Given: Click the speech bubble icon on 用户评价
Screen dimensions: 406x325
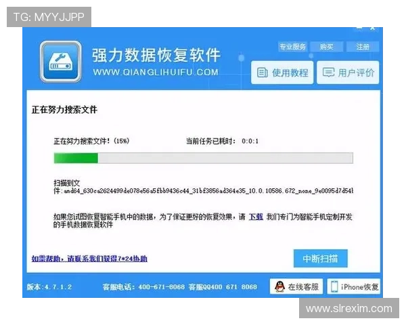Looking at the screenshot, I should pyautogui.click(x=328, y=72).
